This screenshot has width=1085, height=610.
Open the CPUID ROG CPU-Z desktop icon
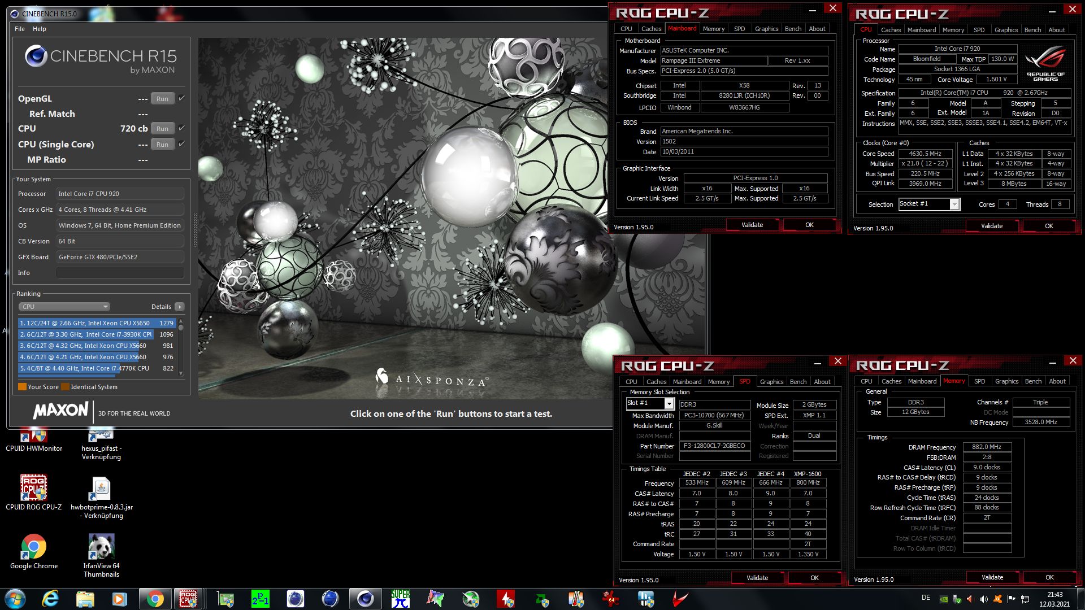[34, 493]
